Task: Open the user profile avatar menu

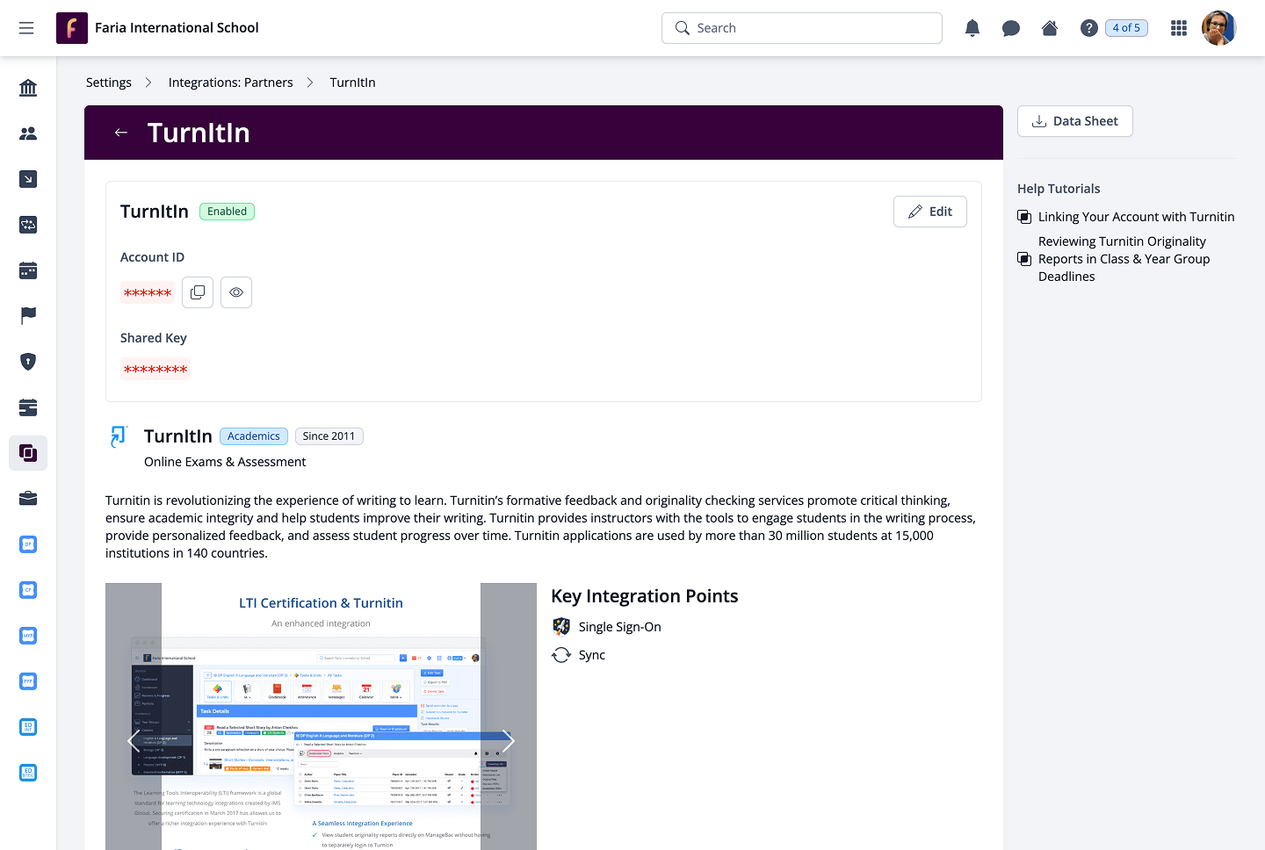Action: pyautogui.click(x=1218, y=28)
